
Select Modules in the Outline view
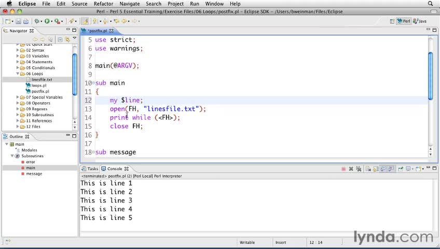pyautogui.click(x=29, y=150)
